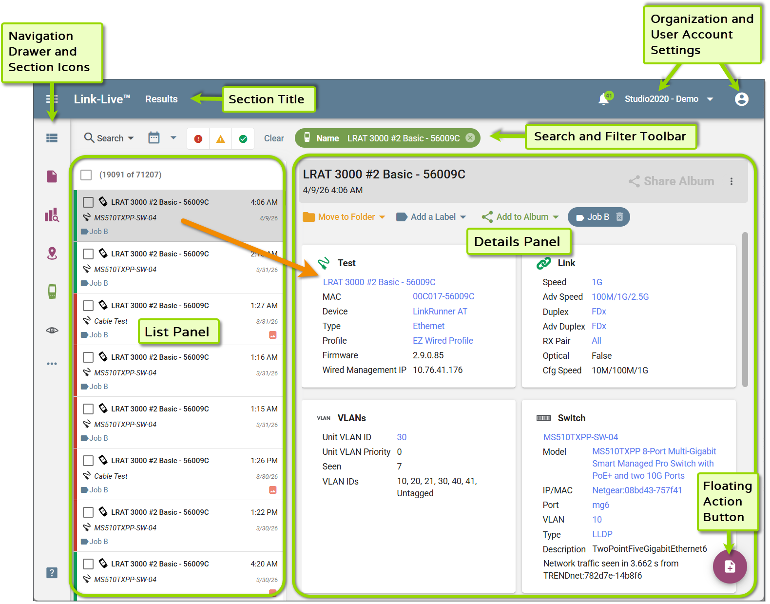770x604 pixels.
Task: Click the MS510TXPP 8-Port switch model link
Action: click(x=654, y=464)
